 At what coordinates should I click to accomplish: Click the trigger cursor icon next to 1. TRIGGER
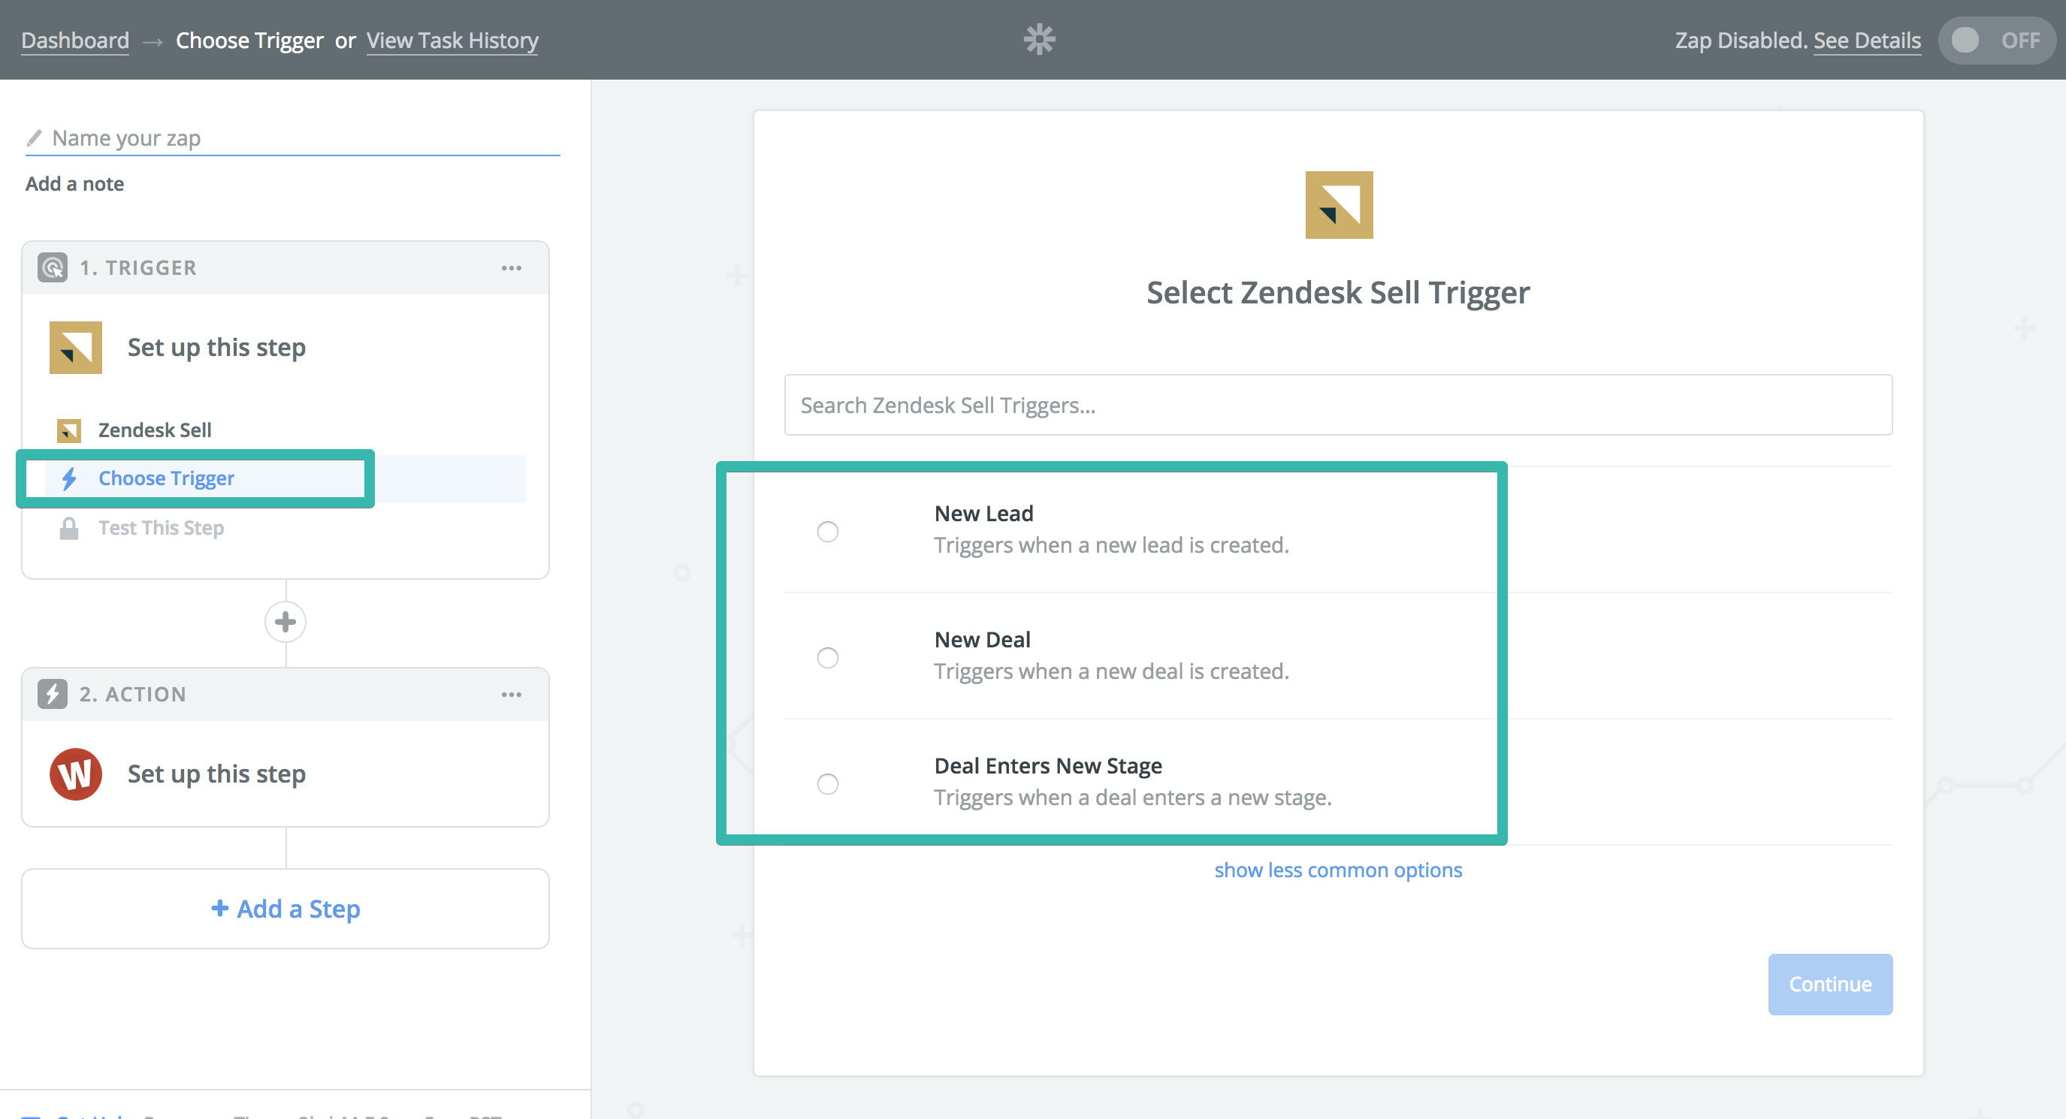coord(52,267)
